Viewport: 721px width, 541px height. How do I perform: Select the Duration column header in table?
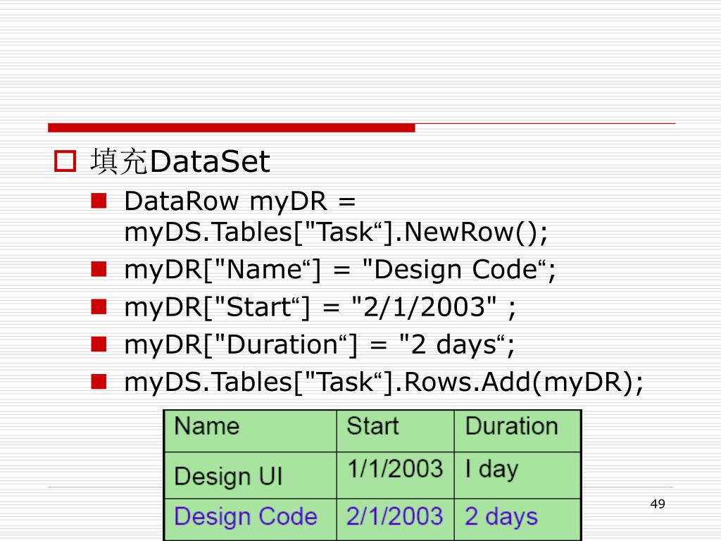(511, 426)
